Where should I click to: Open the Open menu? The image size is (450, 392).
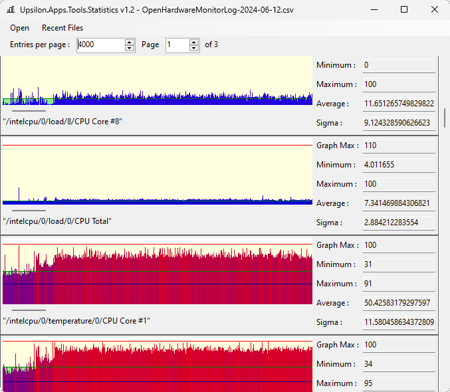tap(19, 28)
